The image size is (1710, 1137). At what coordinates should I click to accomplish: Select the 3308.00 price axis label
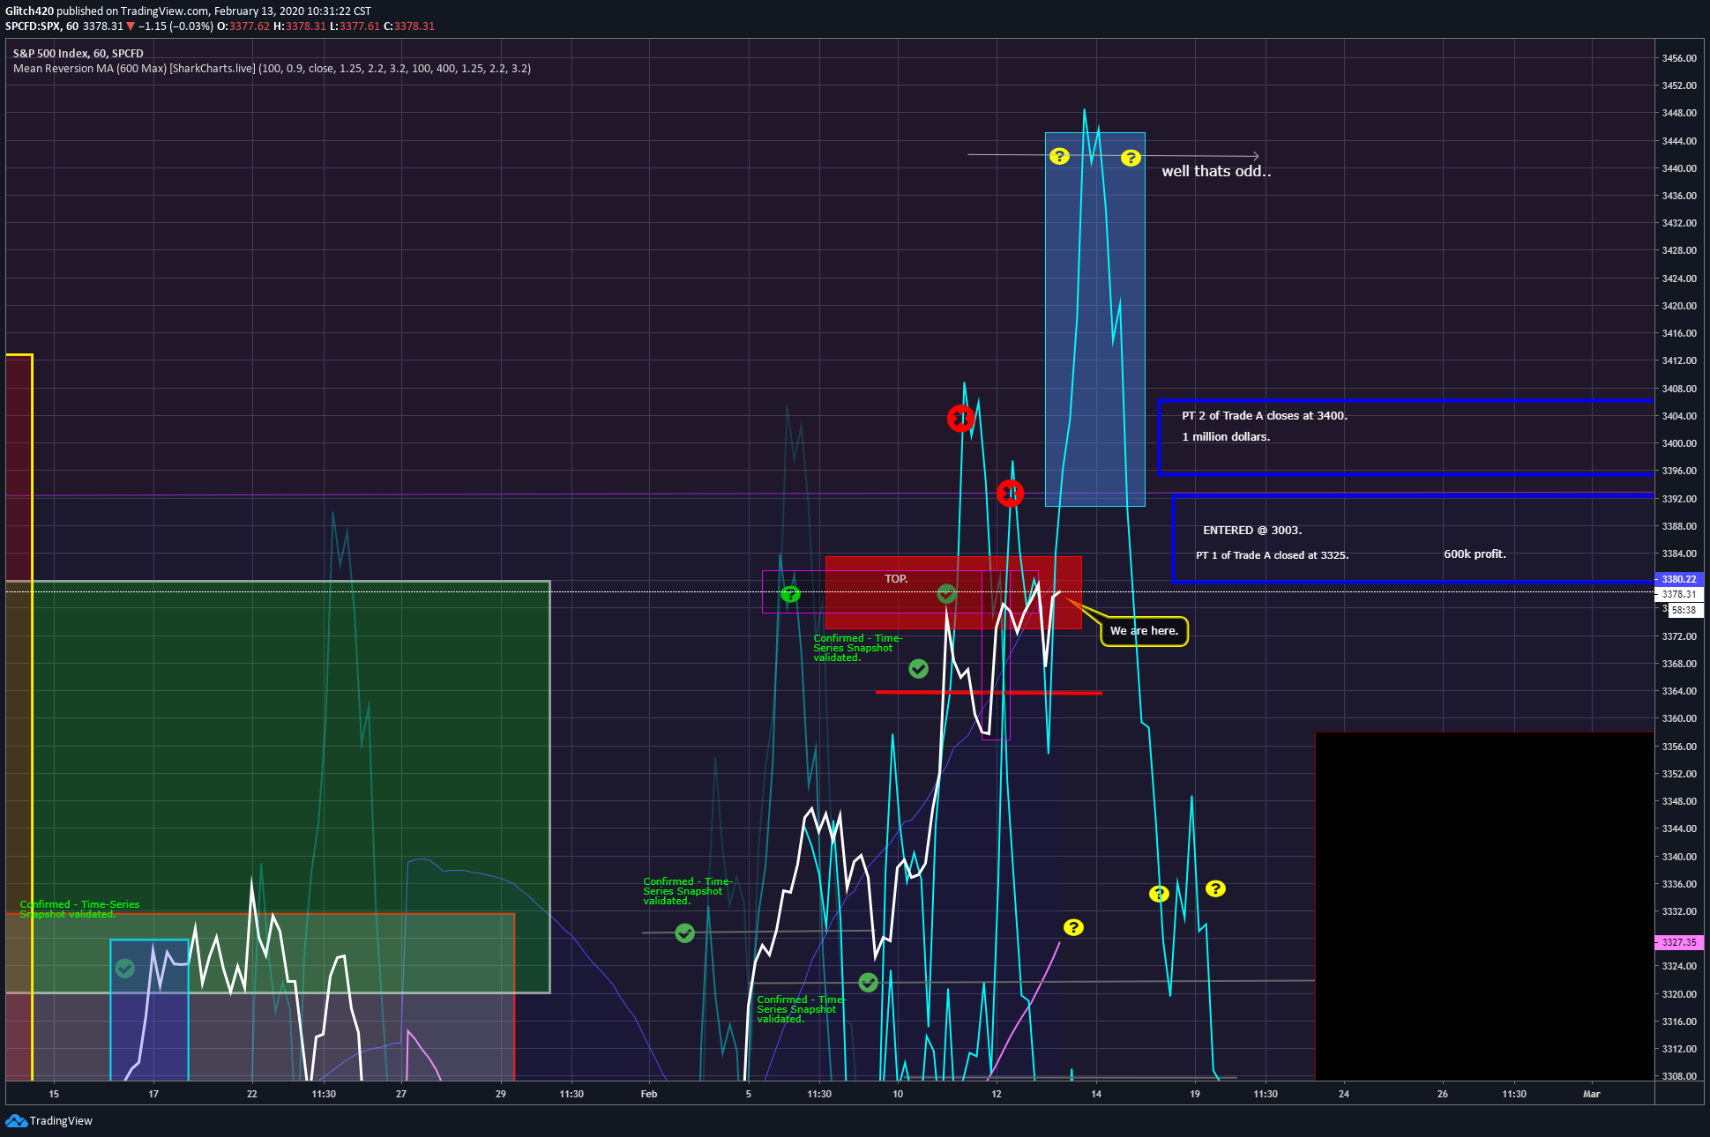point(1679,1076)
